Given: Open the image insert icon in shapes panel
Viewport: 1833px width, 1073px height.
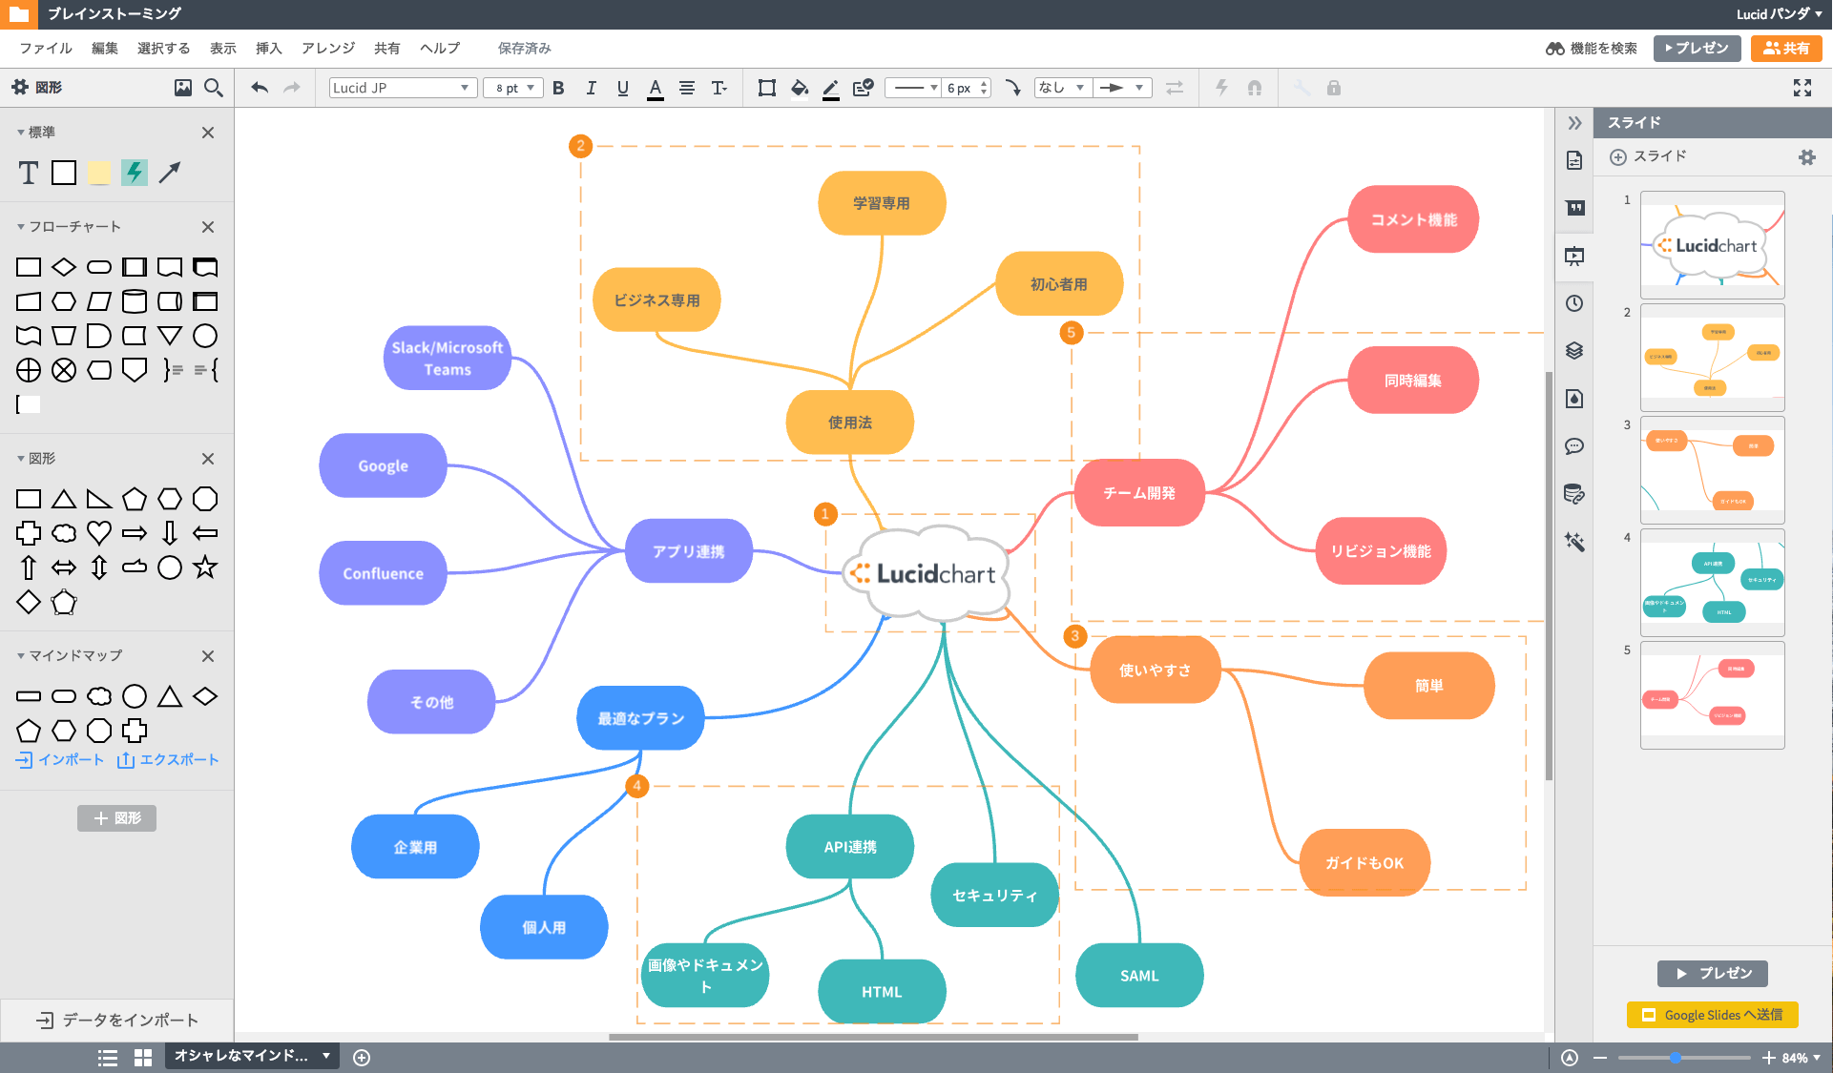Looking at the screenshot, I should pos(183,88).
